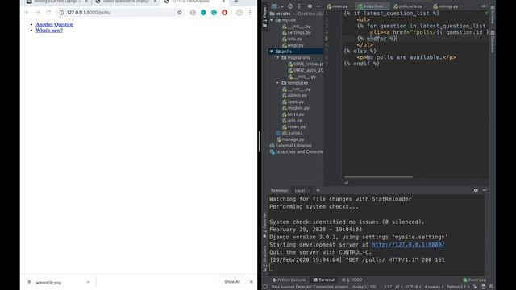Toggle the Project tool window side tab
This screenshot has width=516, height=290.
(x=264, y=16)
